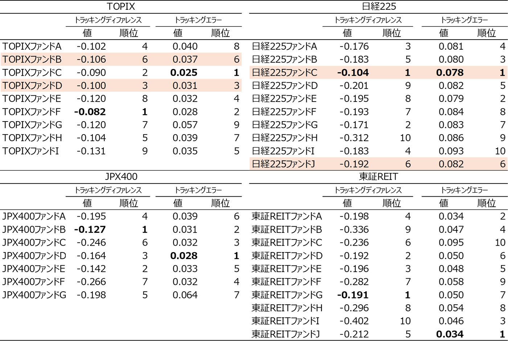Select -0.196 value in 東証REITファンドE row
The width and height of the screenshot is (508, 341).
coord(354,269)
